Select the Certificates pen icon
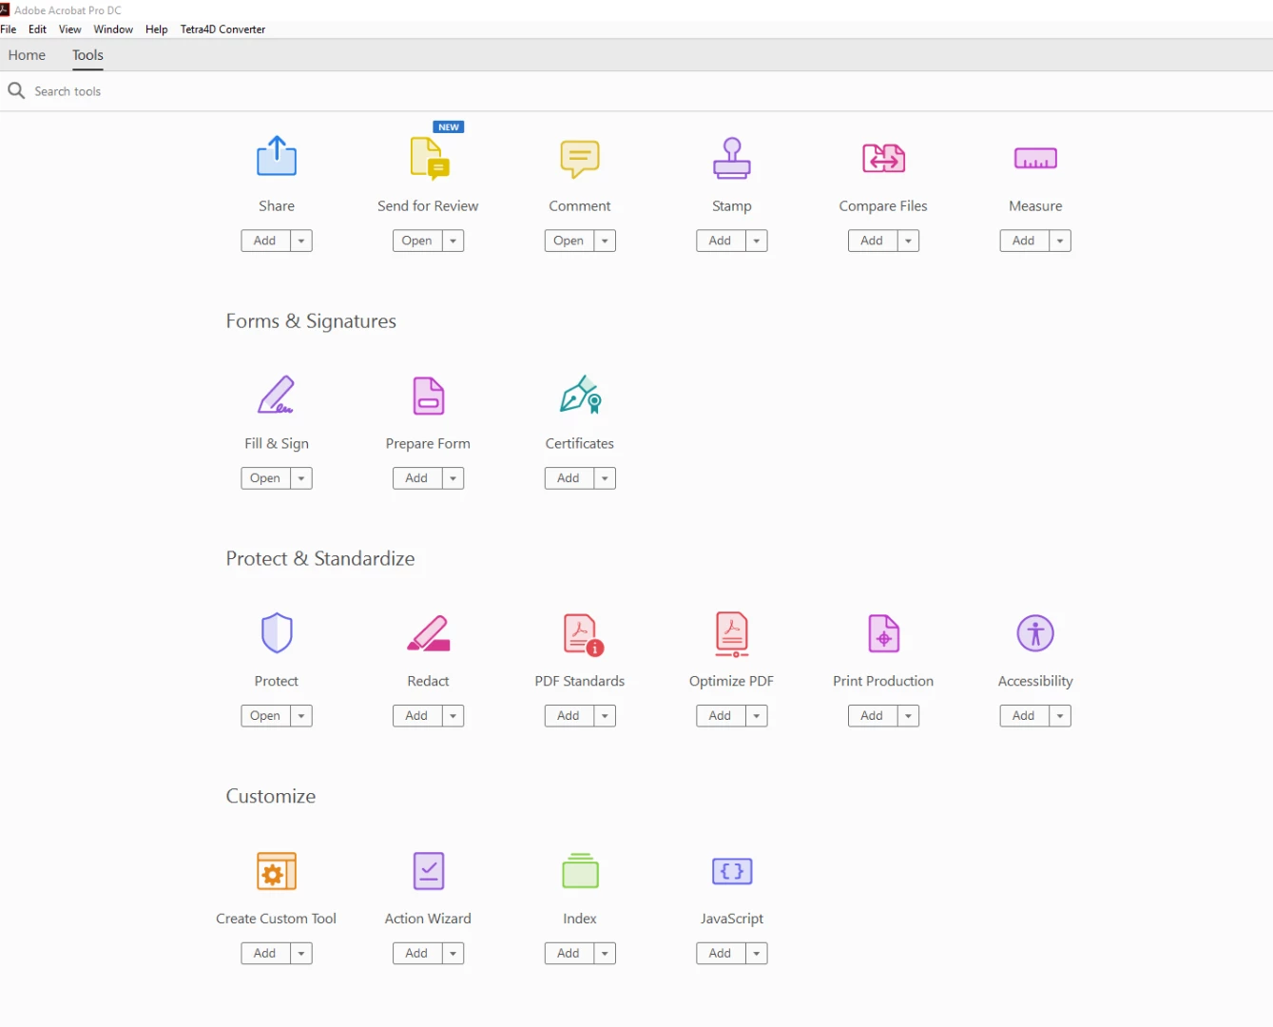Screen dimensions: 1273x1027 (580, 395)
